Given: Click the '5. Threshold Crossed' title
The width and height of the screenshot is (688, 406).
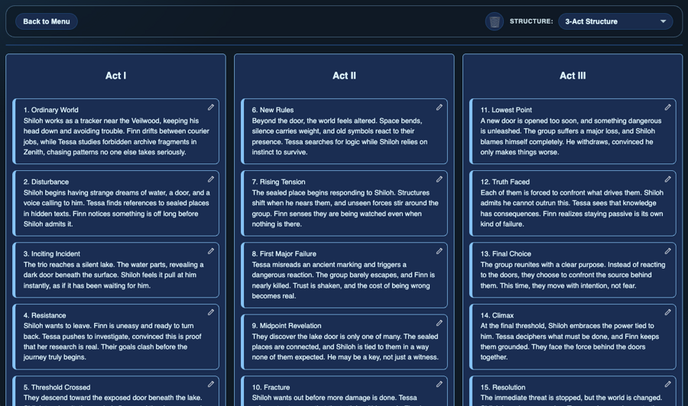Looking at the screenshot, I should pos(57,387).
